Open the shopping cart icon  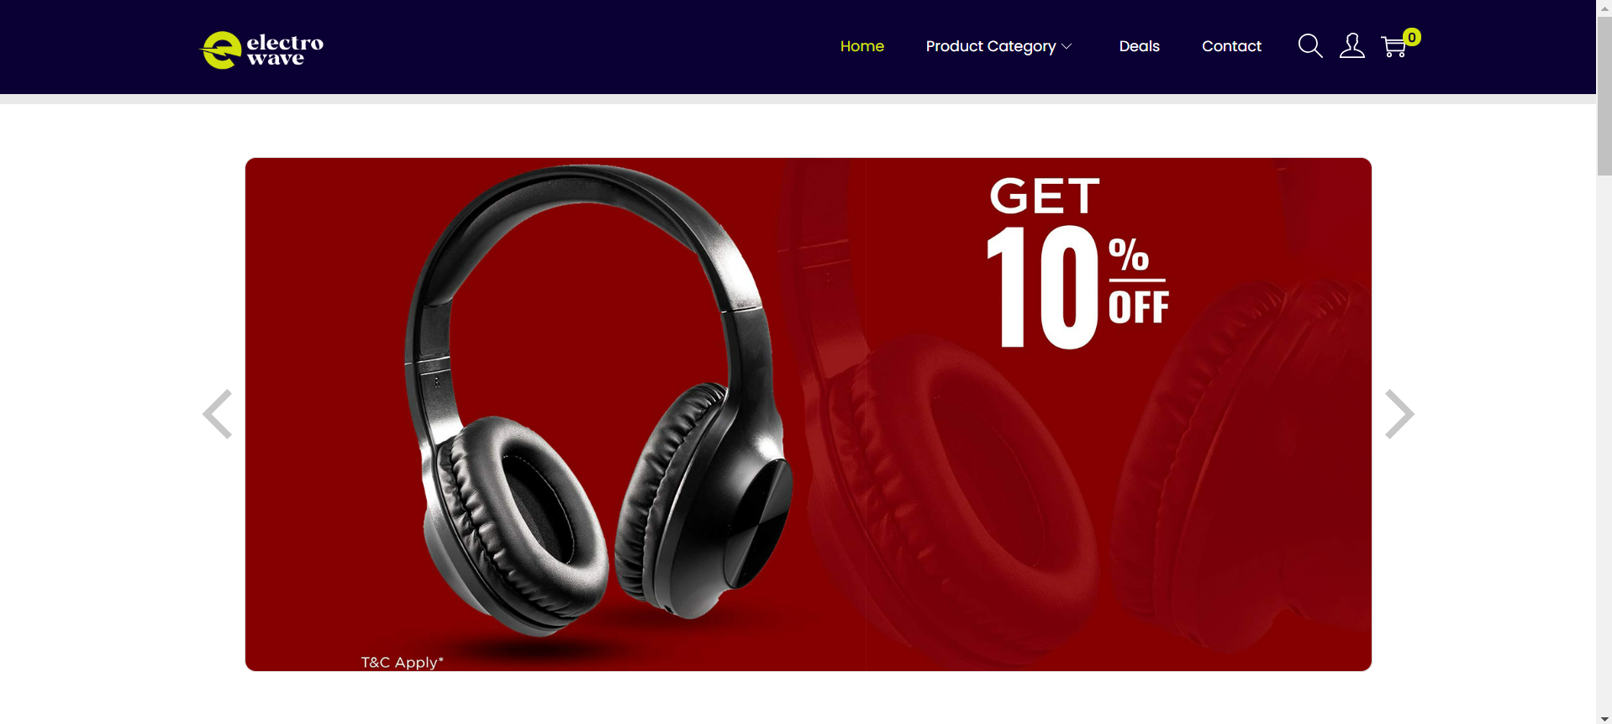[1393, 47]
